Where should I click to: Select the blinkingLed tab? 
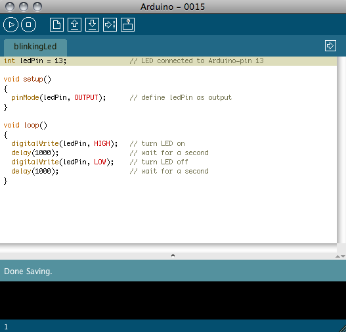35,47
